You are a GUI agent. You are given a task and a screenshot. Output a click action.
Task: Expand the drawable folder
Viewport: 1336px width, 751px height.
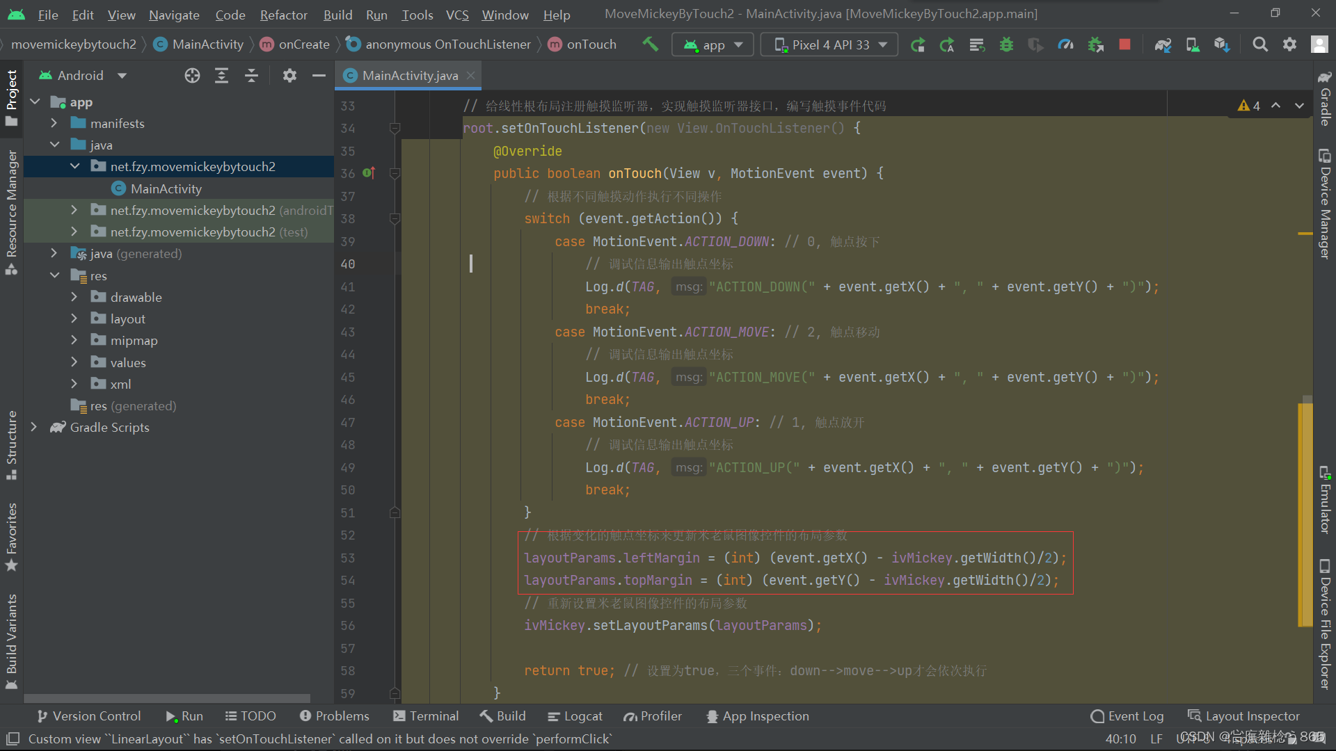pyautogui.click(x=74, y=297)
